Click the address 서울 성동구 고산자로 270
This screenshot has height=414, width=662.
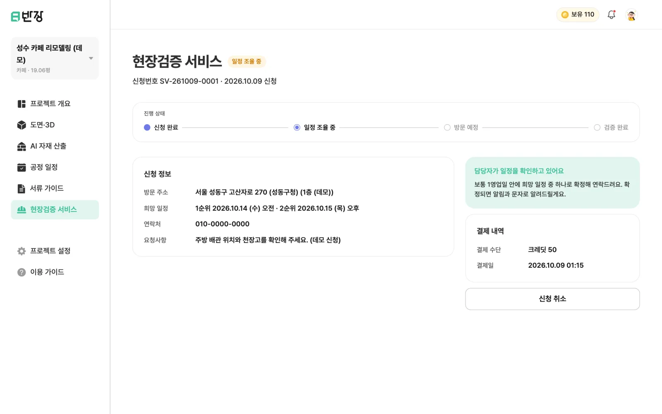tap(264, 192)
